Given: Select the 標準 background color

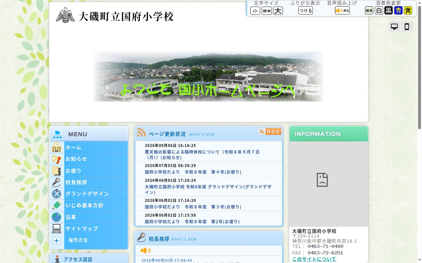Looking at the screenshot, I should (369, 11).
